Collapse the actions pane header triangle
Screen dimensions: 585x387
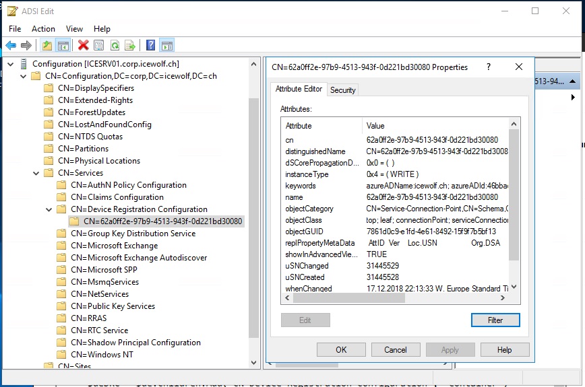tap(572, 81)
